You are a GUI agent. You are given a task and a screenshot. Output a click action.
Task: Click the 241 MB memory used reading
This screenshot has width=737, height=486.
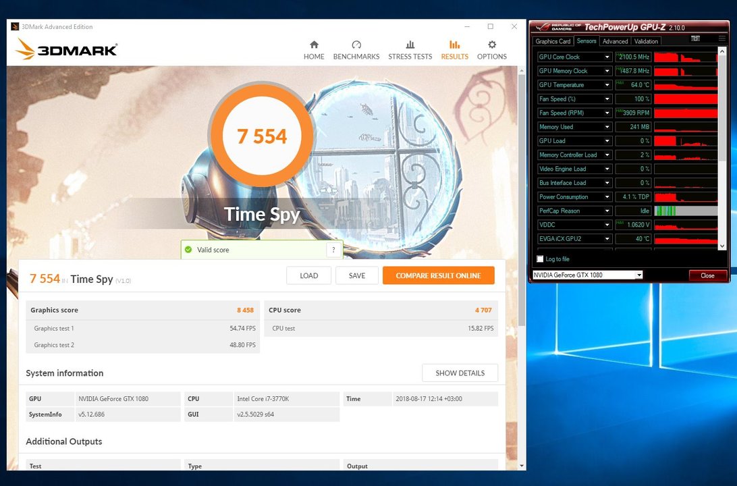(x=633, y=127)
